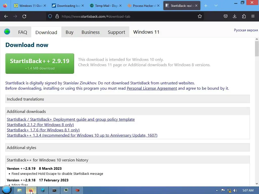Switch to Downloading Icons tab
Image resolution: width=259 pixels, height=194 pixels.
point(66,6)
